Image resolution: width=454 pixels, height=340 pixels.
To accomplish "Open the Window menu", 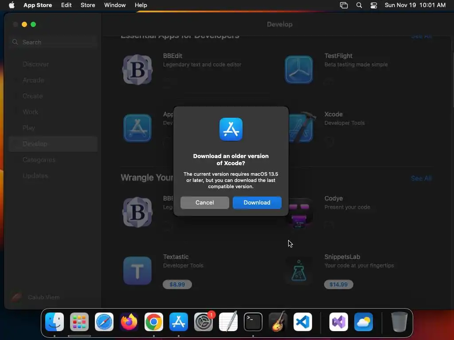I will 115,5.
